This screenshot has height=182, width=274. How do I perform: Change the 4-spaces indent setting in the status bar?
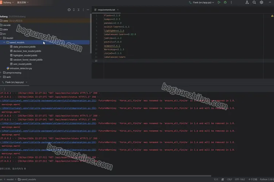pos(253,179)
